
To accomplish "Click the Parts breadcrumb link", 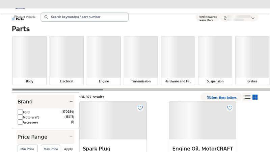I will (x=20, y=19).
